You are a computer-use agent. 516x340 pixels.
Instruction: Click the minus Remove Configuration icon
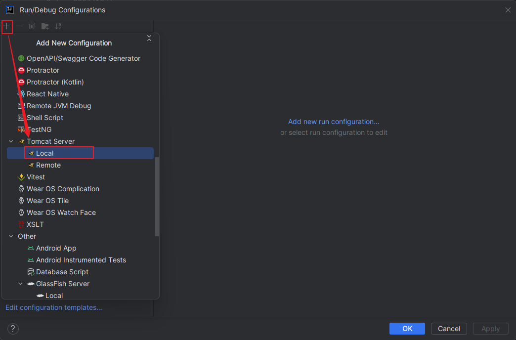19,26
